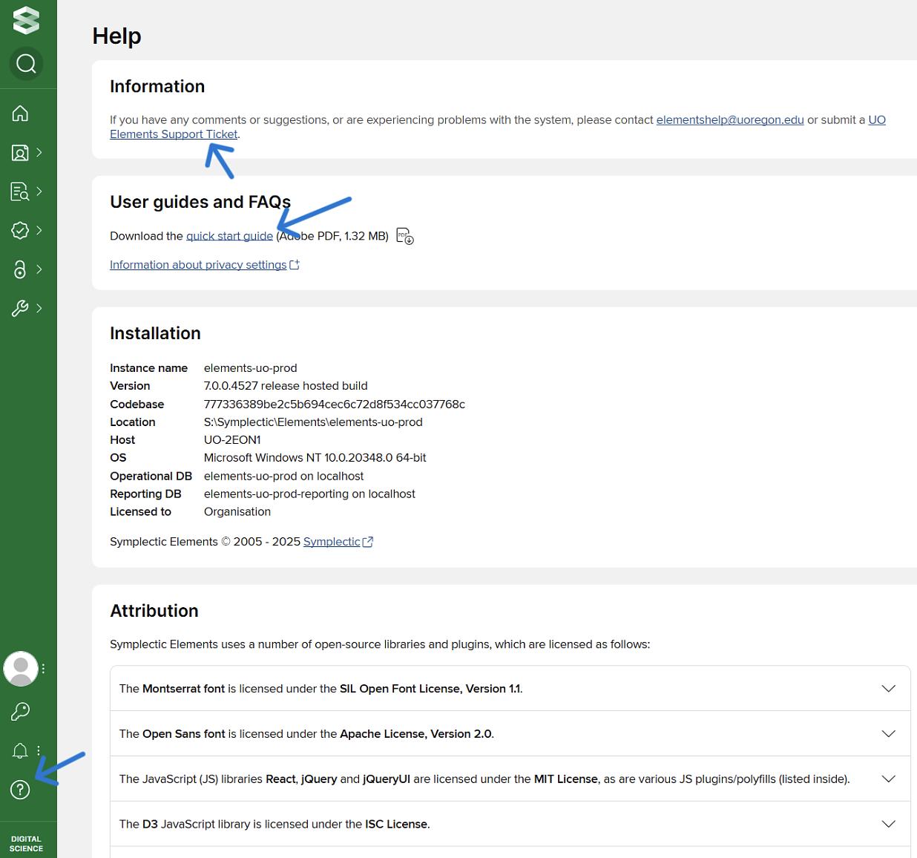Image resolution: width=917 pixels, height=858 pixels.
Task: Click the Help question mark icon
Action: 20,790
